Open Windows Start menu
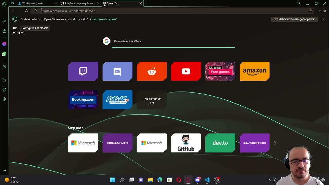The height and width of the screenshot is (185, 329). pos(113,180)
